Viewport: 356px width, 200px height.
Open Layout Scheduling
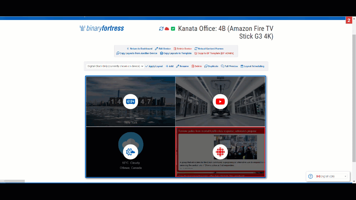[252, 66]
